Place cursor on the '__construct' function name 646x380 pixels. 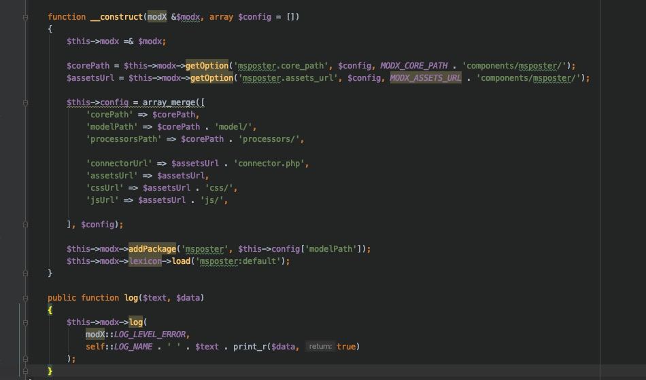point(116,17)
